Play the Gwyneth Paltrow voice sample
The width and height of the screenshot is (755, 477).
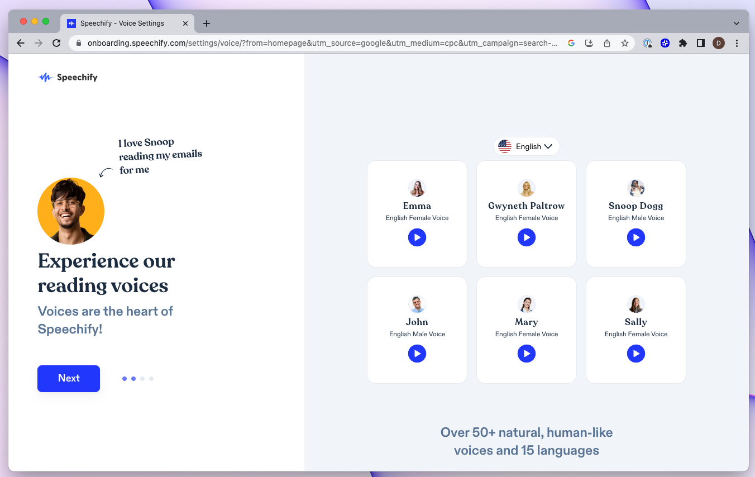pos(527,237)
